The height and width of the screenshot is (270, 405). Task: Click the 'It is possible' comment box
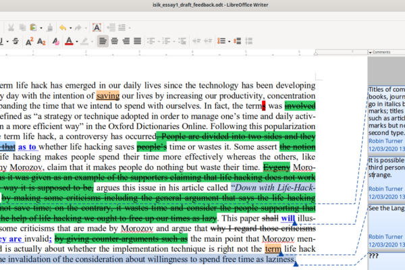[386, 178]
